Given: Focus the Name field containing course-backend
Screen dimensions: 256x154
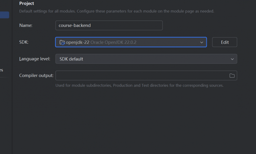Looking at the screenshot, I should (x=109, y=26).
